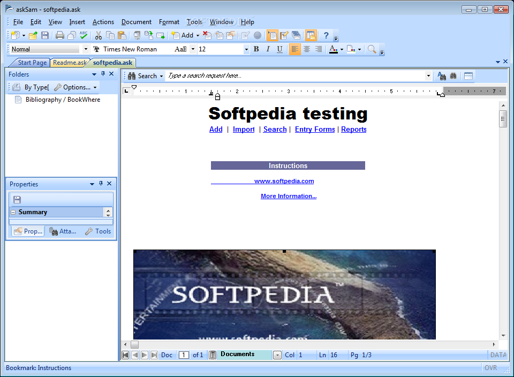Open the Add button dropdown arrow

[198, 35]
